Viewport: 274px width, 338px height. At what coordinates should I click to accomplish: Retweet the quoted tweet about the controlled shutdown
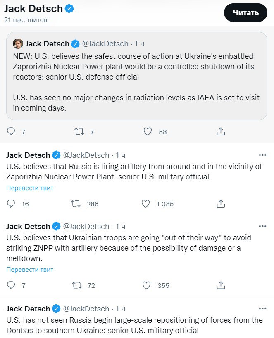[x=79, y=132]
